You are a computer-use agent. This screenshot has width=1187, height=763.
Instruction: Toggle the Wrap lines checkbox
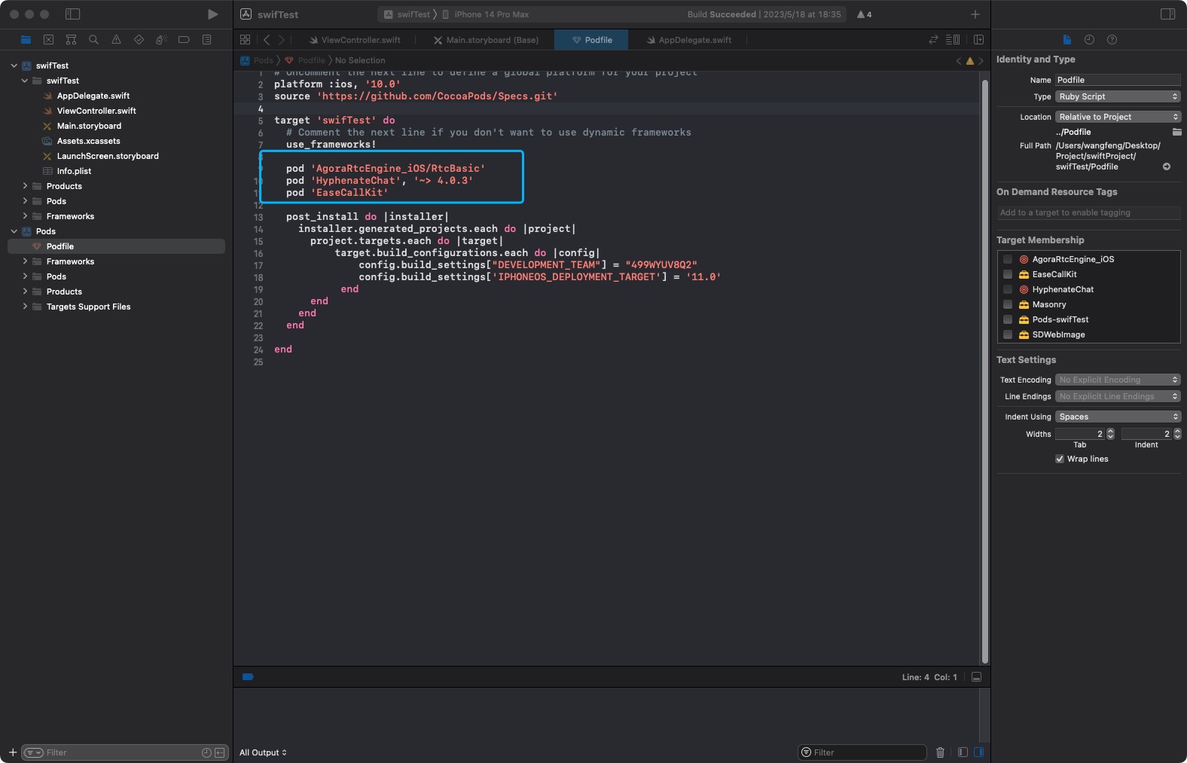(1060, 459)
